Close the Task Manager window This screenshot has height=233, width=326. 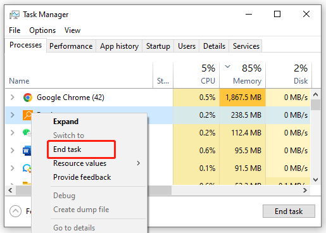[306, 14]
